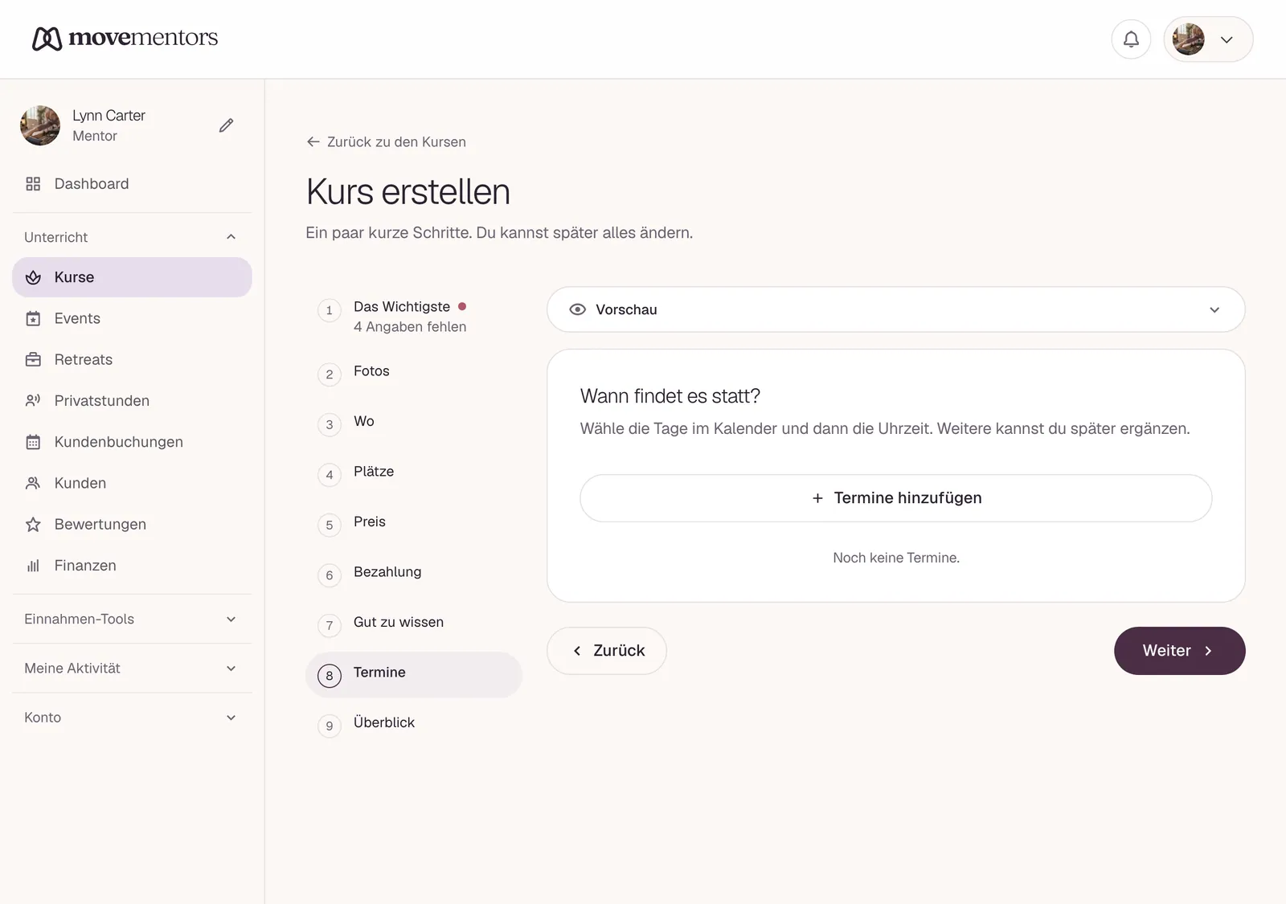Edit profile with the pencil icon
Screen dimensions: 1286x904
point(227,125)
